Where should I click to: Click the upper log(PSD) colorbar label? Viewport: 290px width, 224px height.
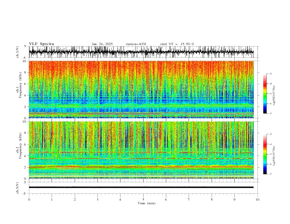pyautogui.click(x=274, y=96)
